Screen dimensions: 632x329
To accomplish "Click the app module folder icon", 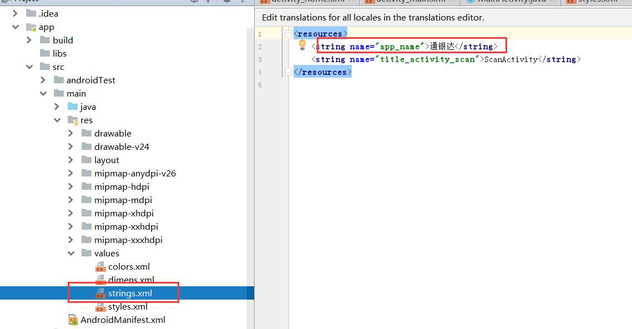I will point(31,27).
